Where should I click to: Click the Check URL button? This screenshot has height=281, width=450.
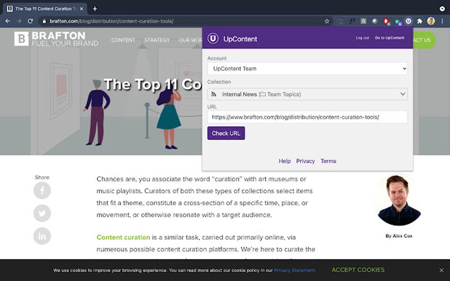tap(226, 133)
